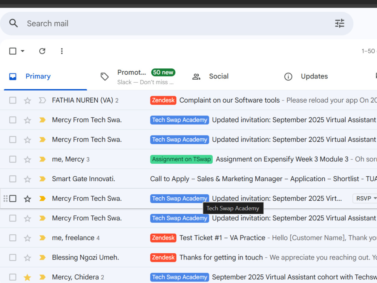The height and width of the screenshot is (283, 377).
Task: Tick the Blessing Ngozi Umeh email checkbox
Action: (13, 257)
